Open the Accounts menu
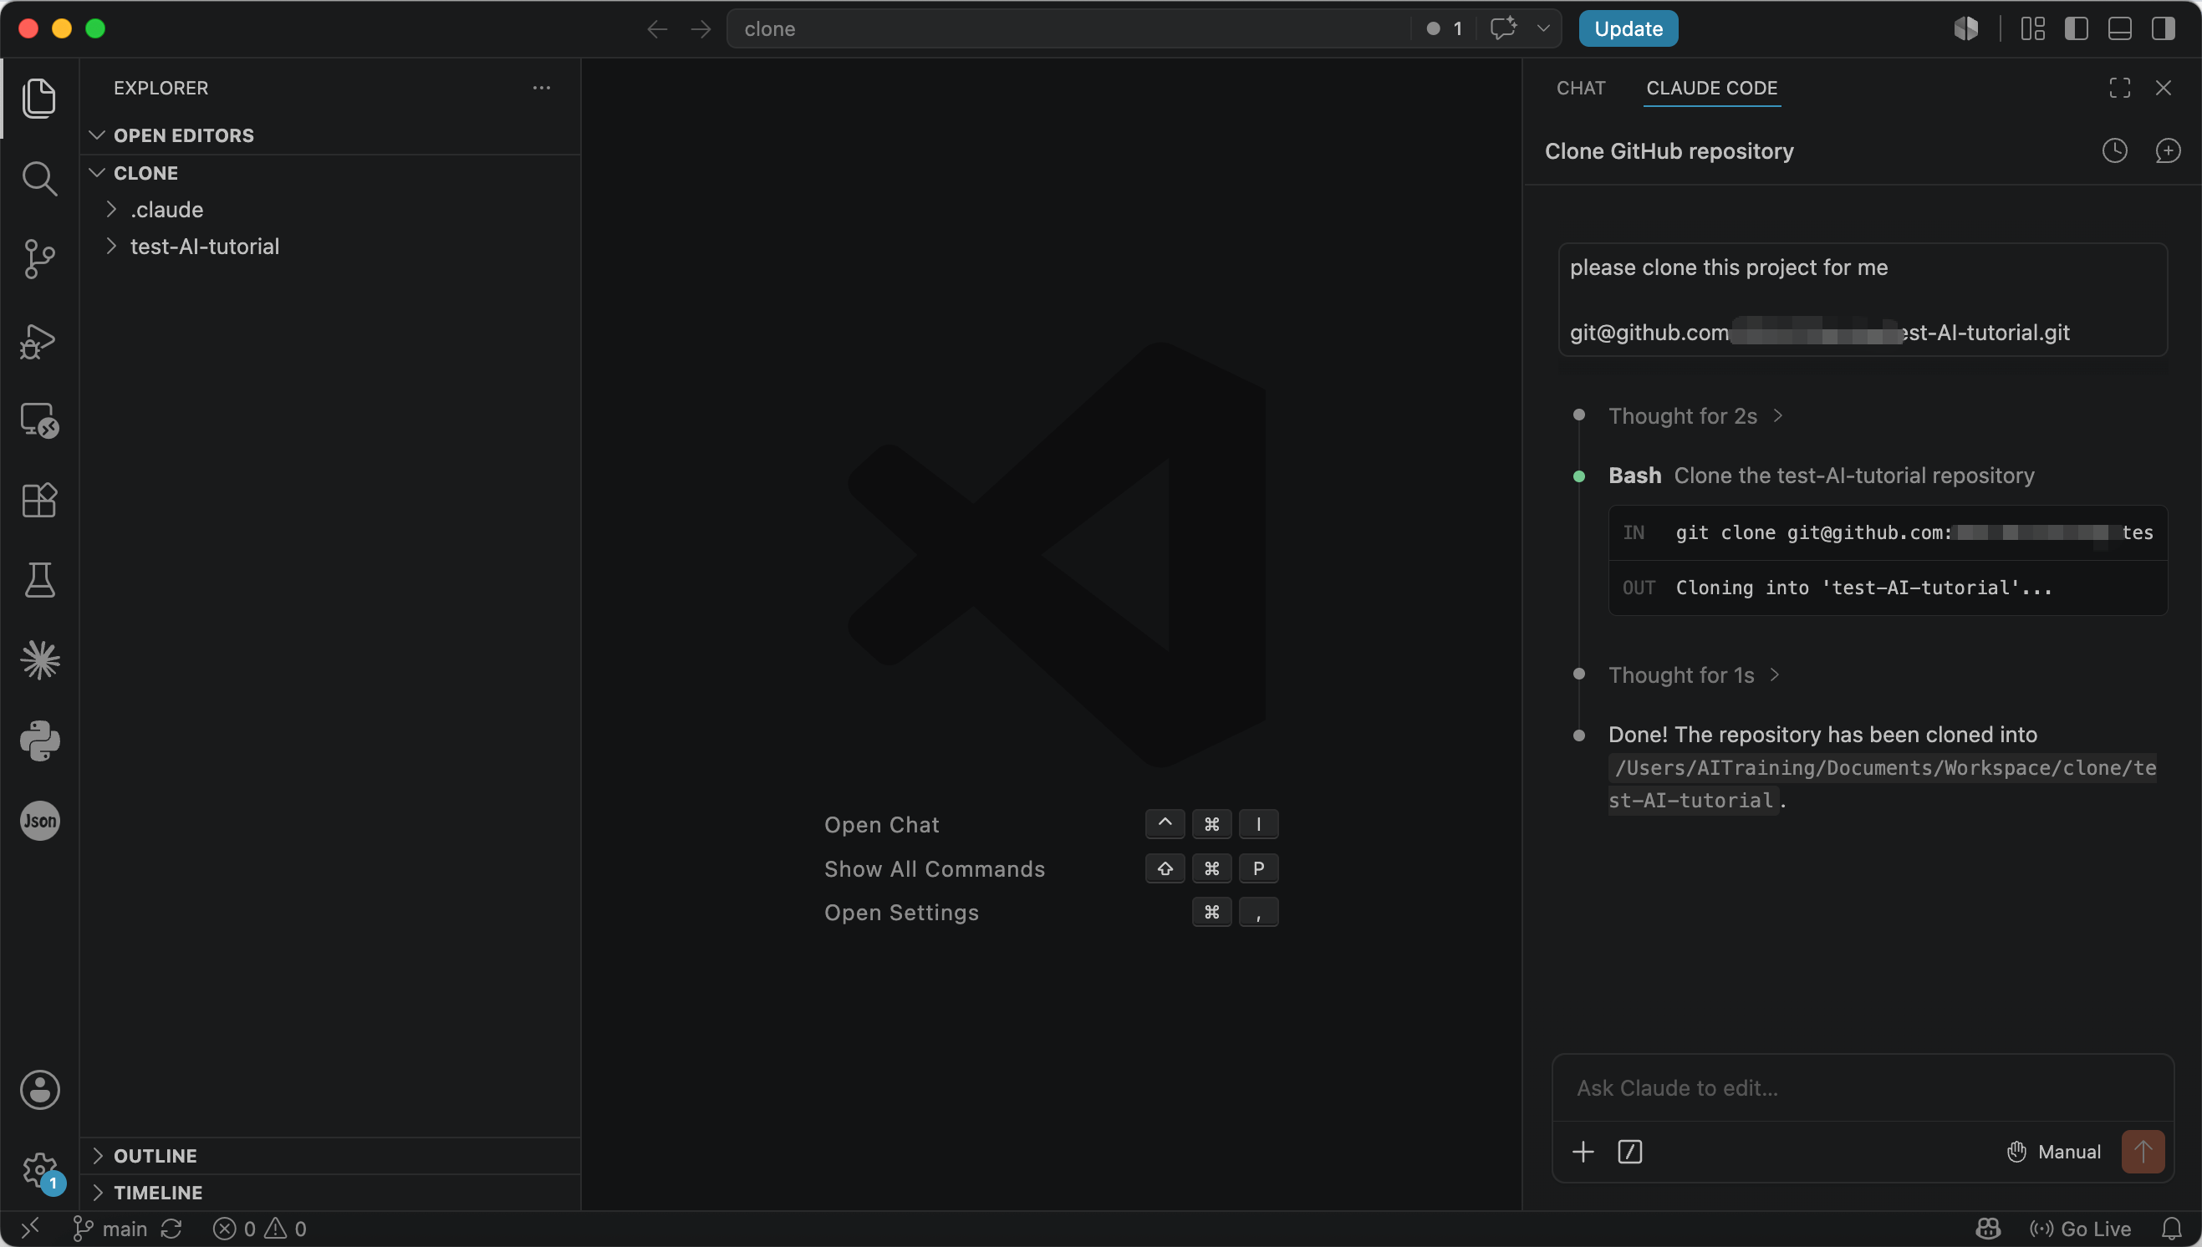 point(39,1089)
